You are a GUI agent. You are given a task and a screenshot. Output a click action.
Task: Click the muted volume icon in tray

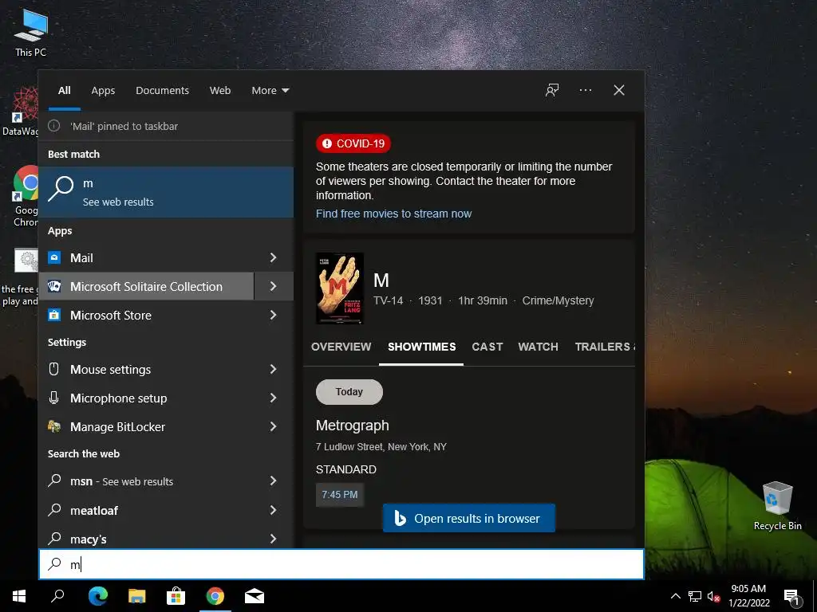point(713,596)
